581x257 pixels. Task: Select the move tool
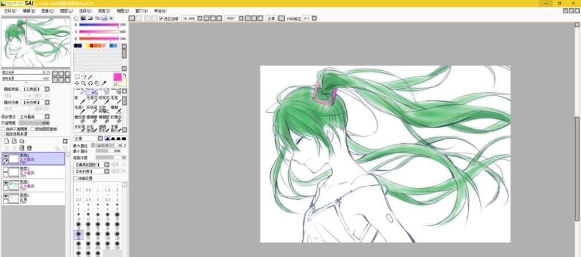pyautogui.click(x=77, y=84)
